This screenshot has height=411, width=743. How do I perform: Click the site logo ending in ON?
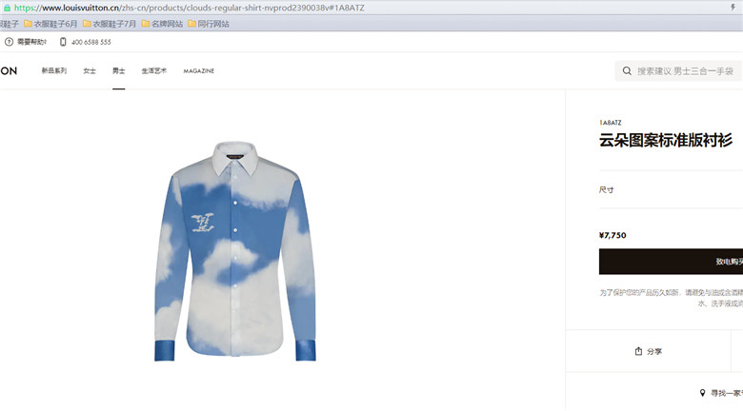coord(9,71)
